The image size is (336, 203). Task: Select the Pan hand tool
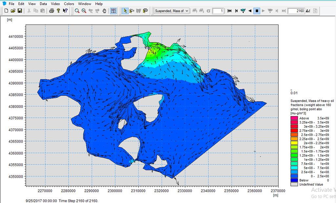click(104, 11)
